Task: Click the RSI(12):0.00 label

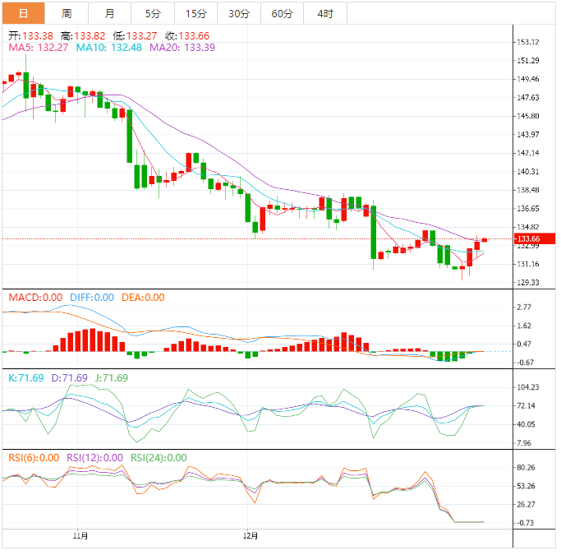Action: [94, 458]
